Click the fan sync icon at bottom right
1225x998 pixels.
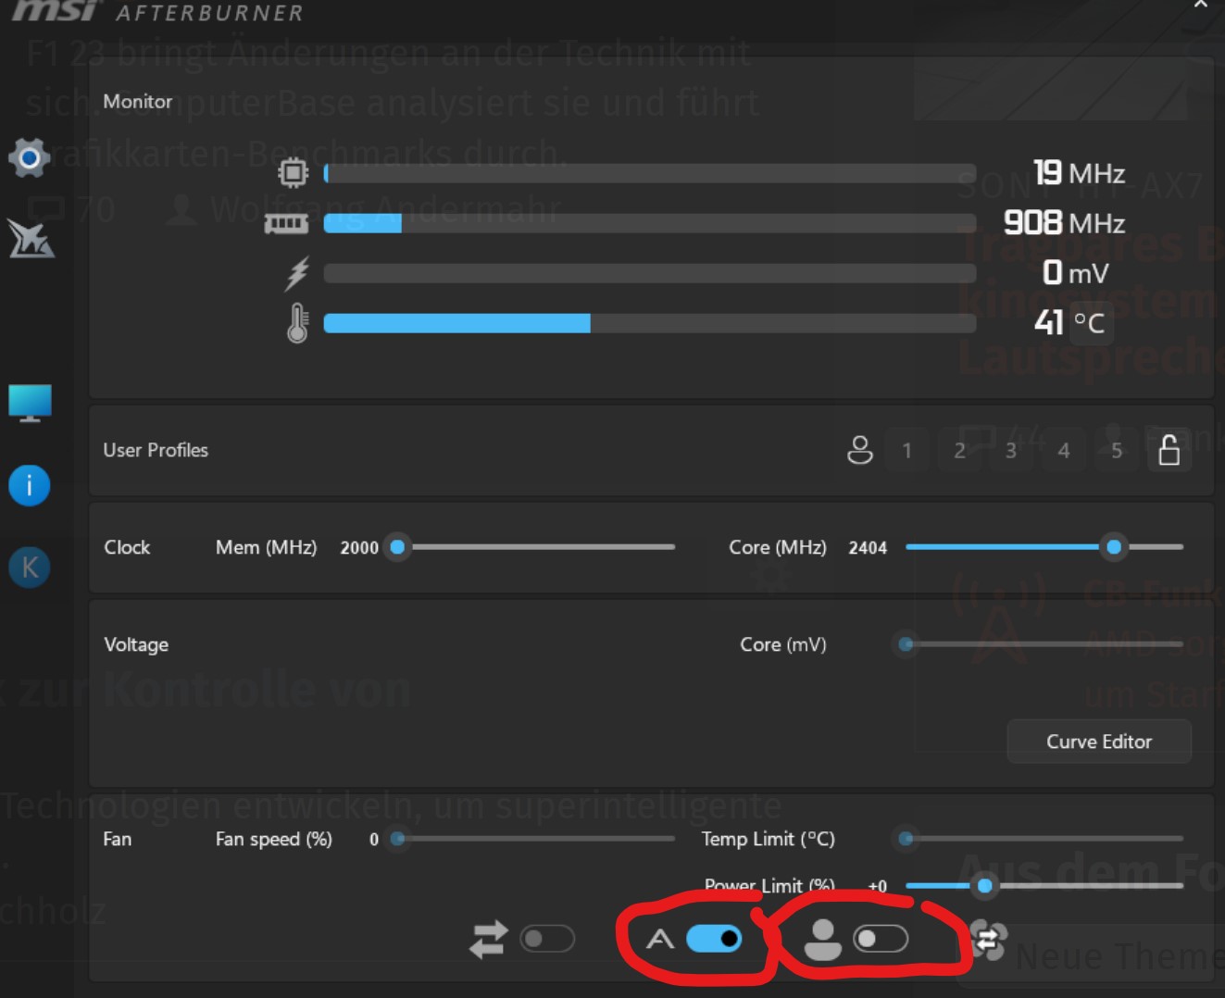[x=989, y=940]
